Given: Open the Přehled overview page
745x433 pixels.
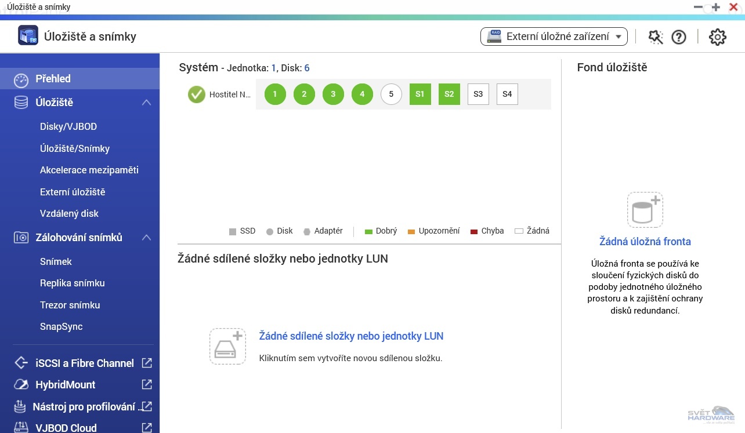Looking at the screenshot, I should [53, 79].
